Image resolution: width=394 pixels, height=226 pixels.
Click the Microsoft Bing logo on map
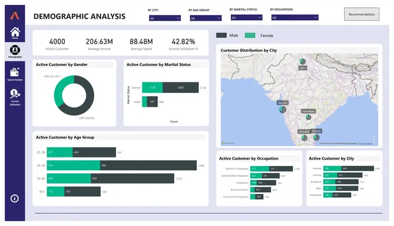(228, 143)
